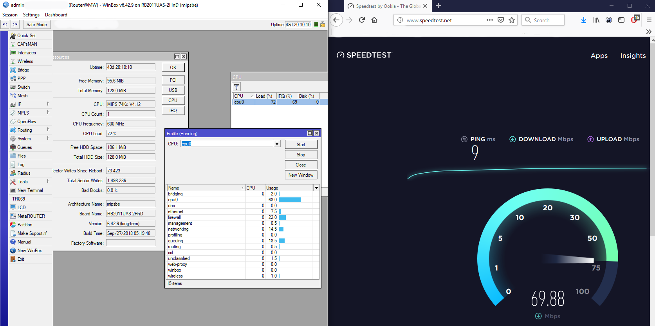Viewport: 655px width, 326px height.
Task: Click Start in the Profile window
Action: (301, 145)
